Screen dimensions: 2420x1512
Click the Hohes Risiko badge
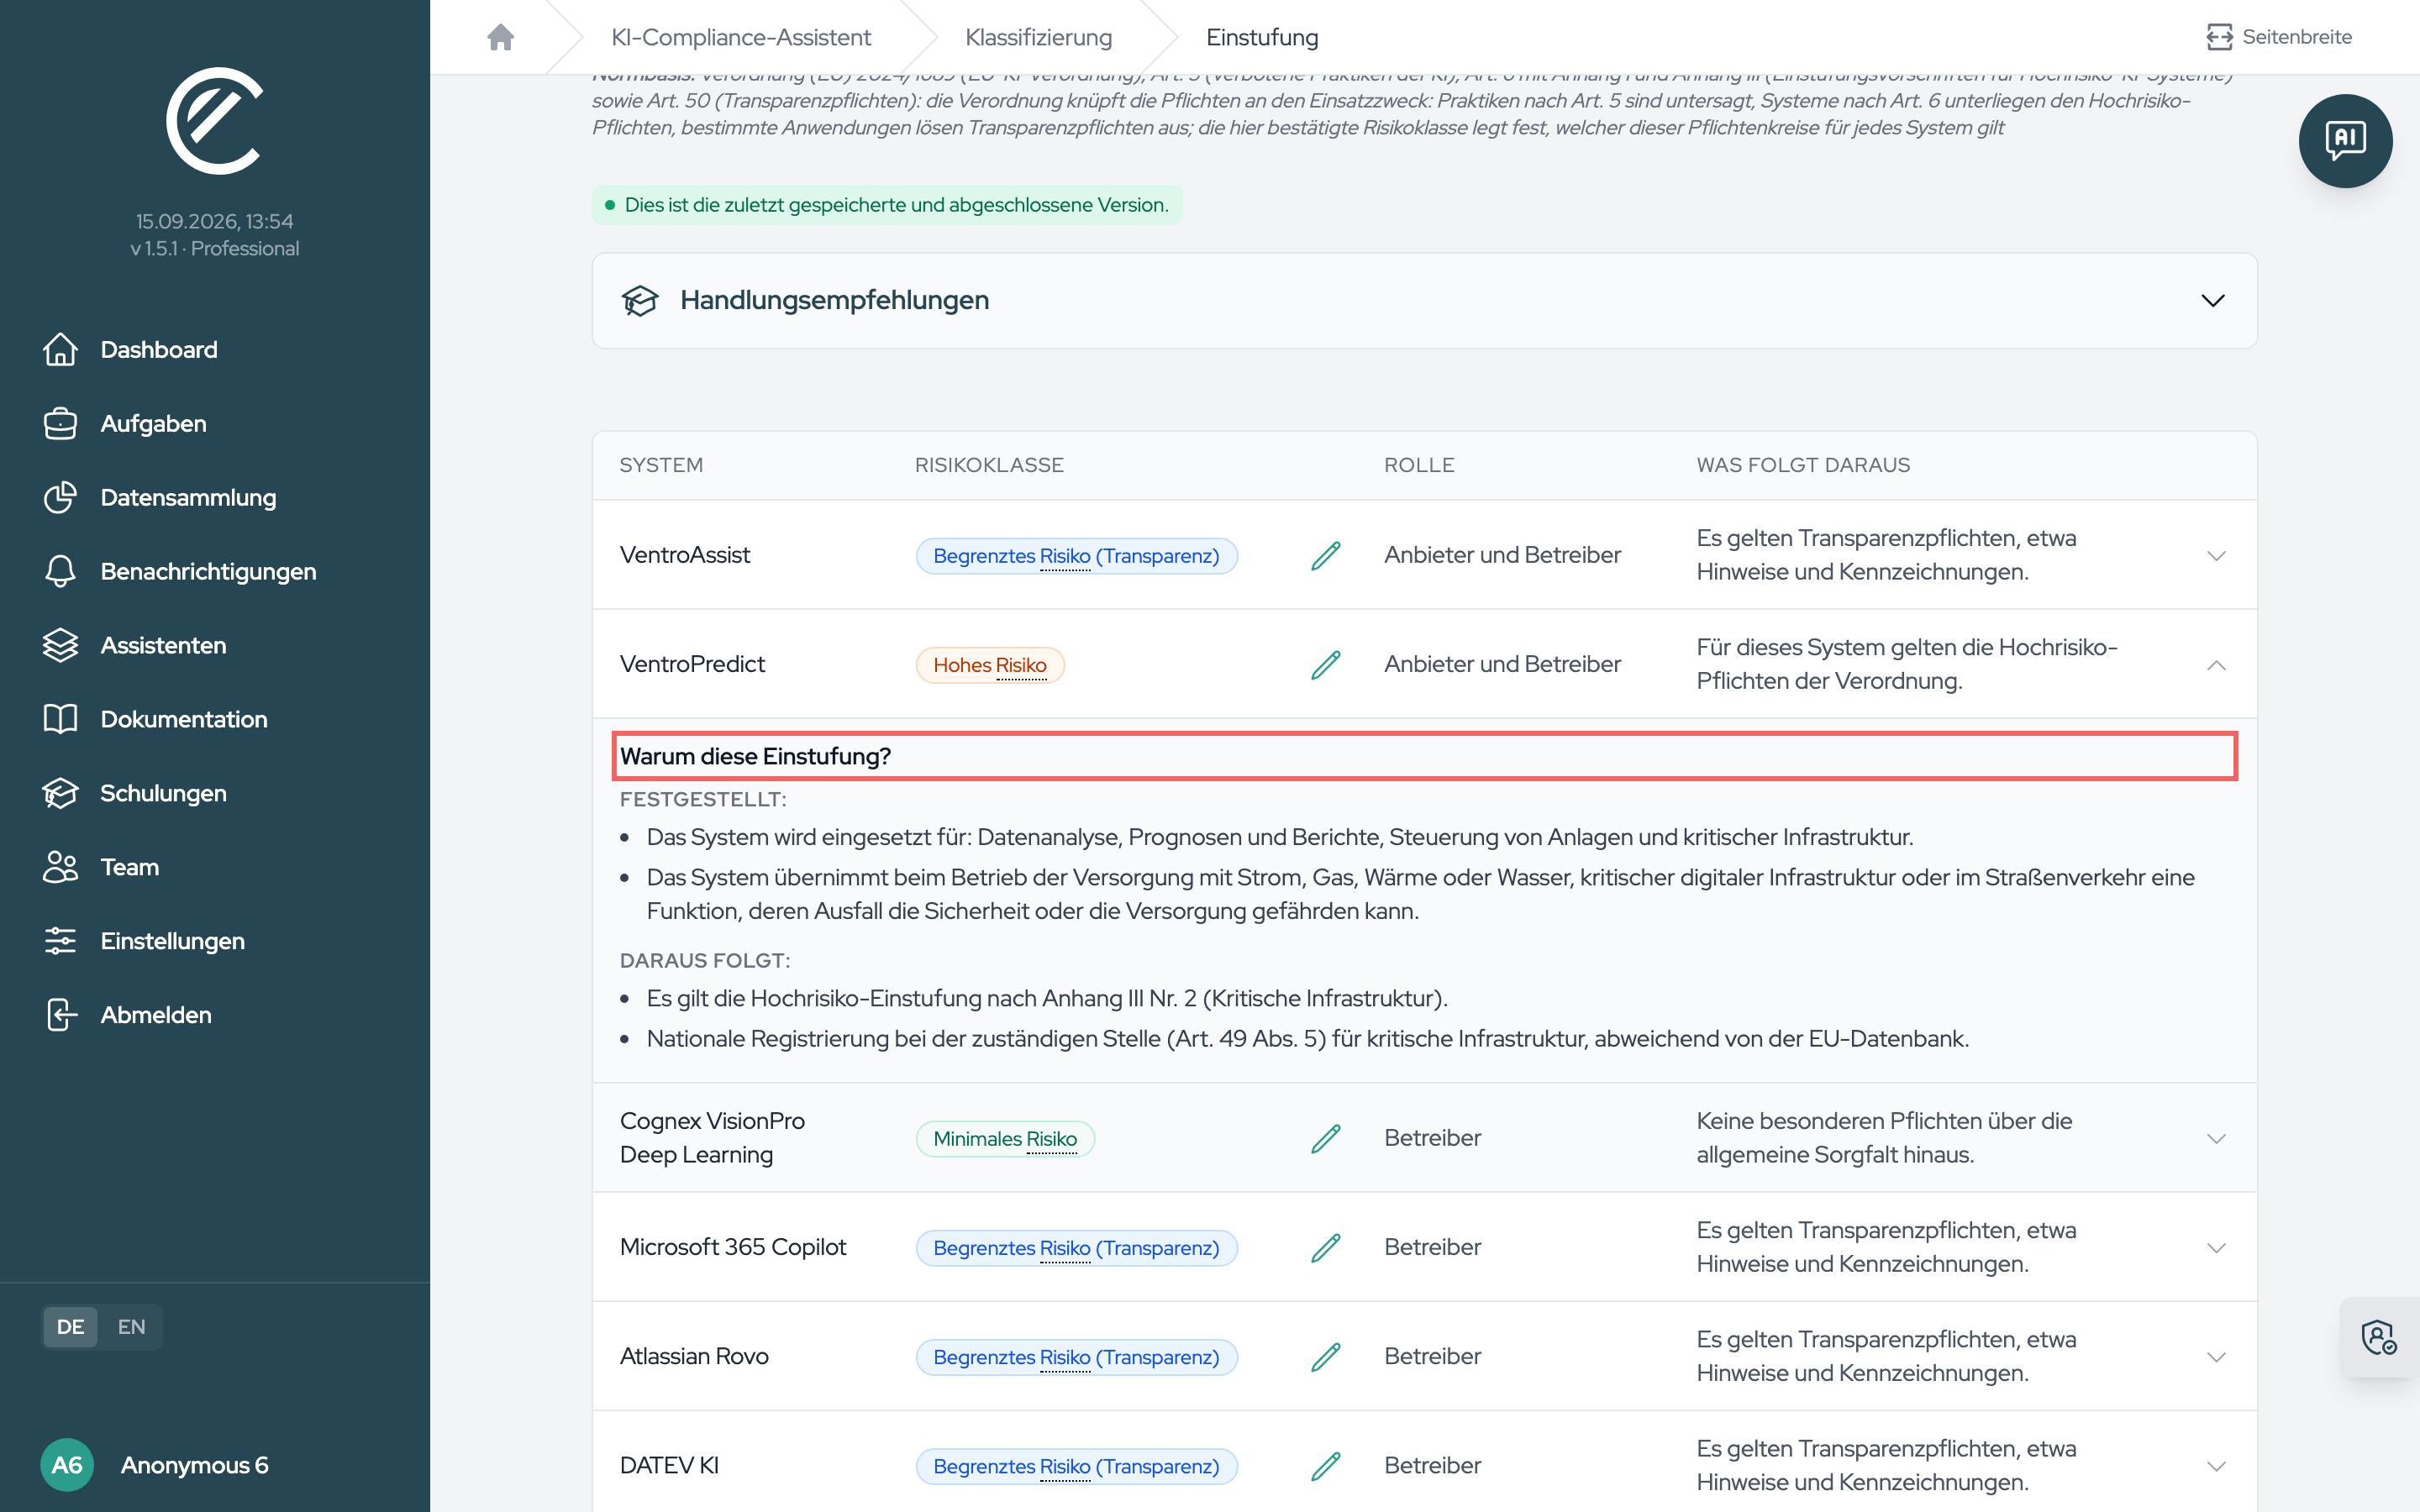(990, 665)
